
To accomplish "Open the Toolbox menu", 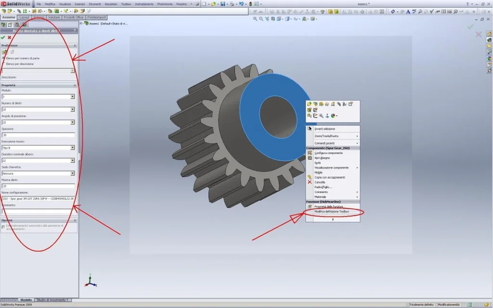I will tap(126, 4).
